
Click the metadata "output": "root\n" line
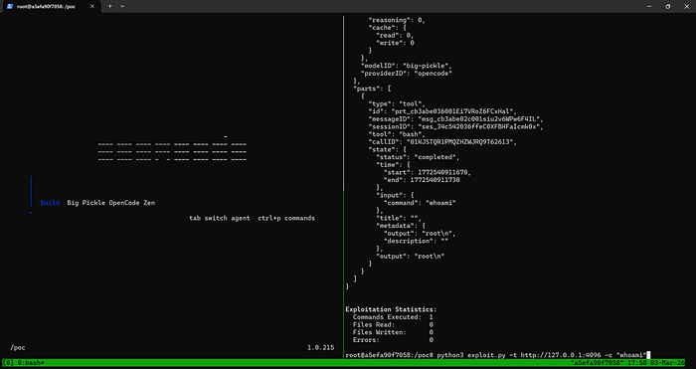(420, 233)
